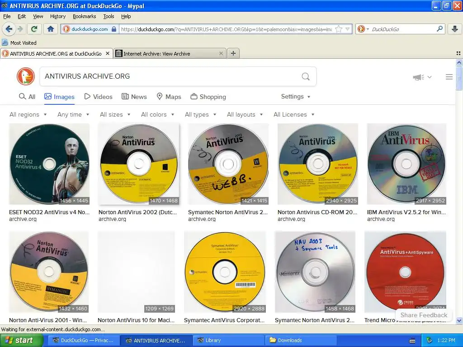
Task: Expand the All regions filter
Action: (28, 114)
